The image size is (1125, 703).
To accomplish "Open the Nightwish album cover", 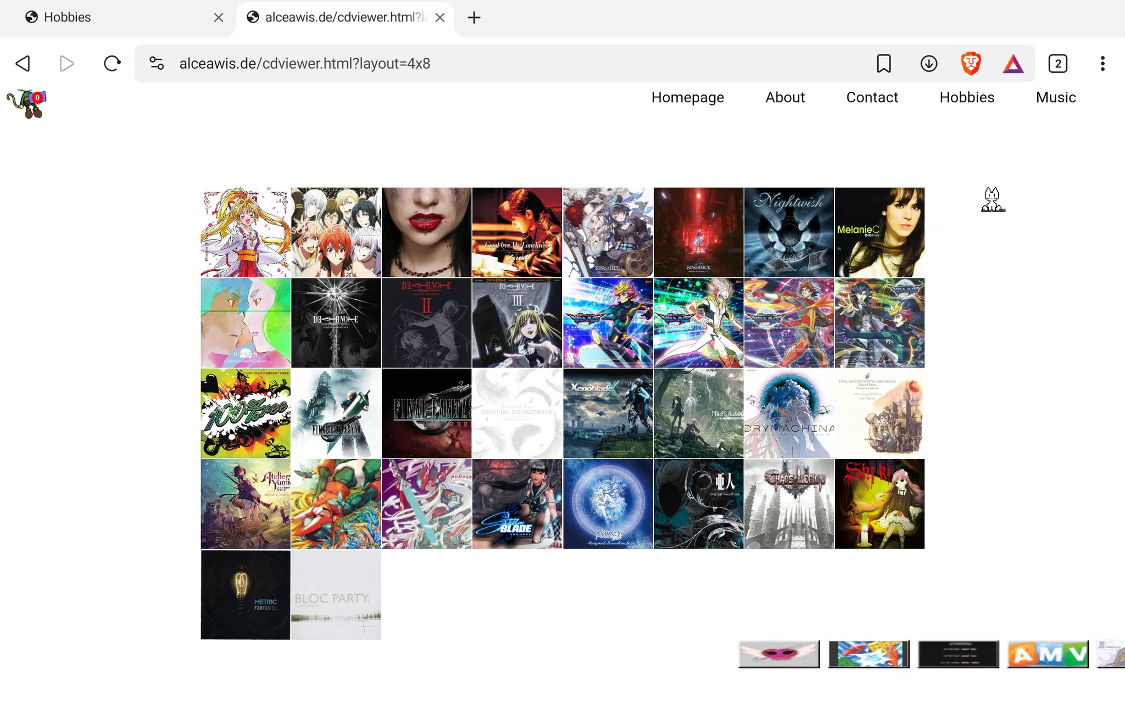I will point(789,232).
